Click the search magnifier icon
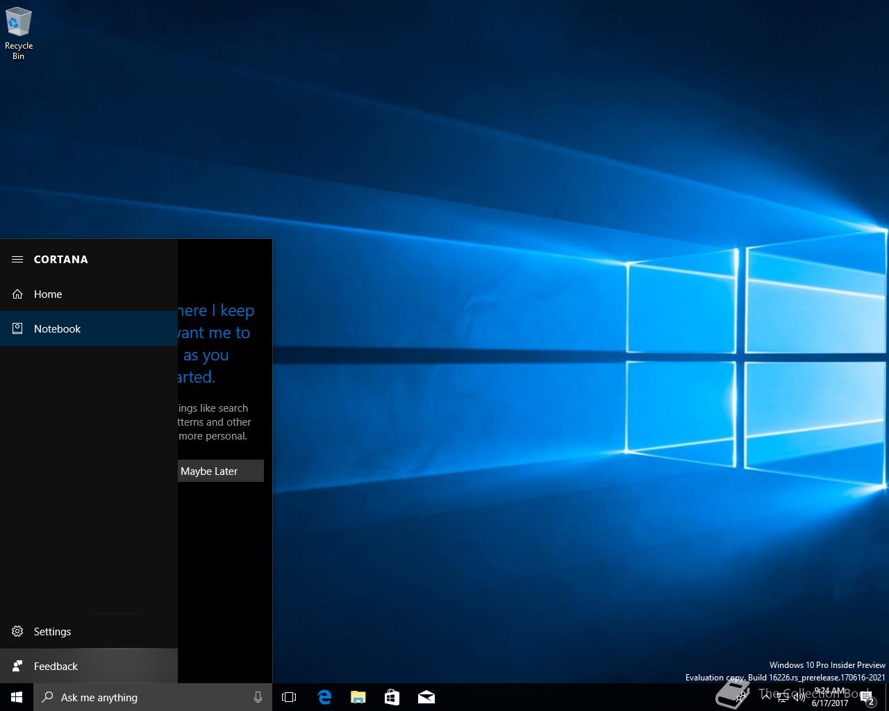The height and width of the screenshot is (711, 889). coord(47,697)
